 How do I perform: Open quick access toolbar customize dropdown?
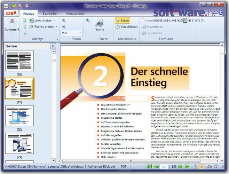31,6
